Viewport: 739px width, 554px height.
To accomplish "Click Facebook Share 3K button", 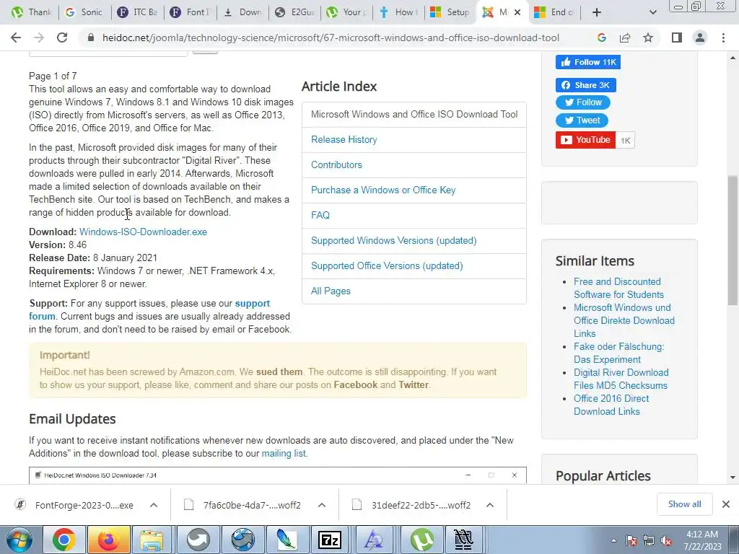I will (586, 85).
